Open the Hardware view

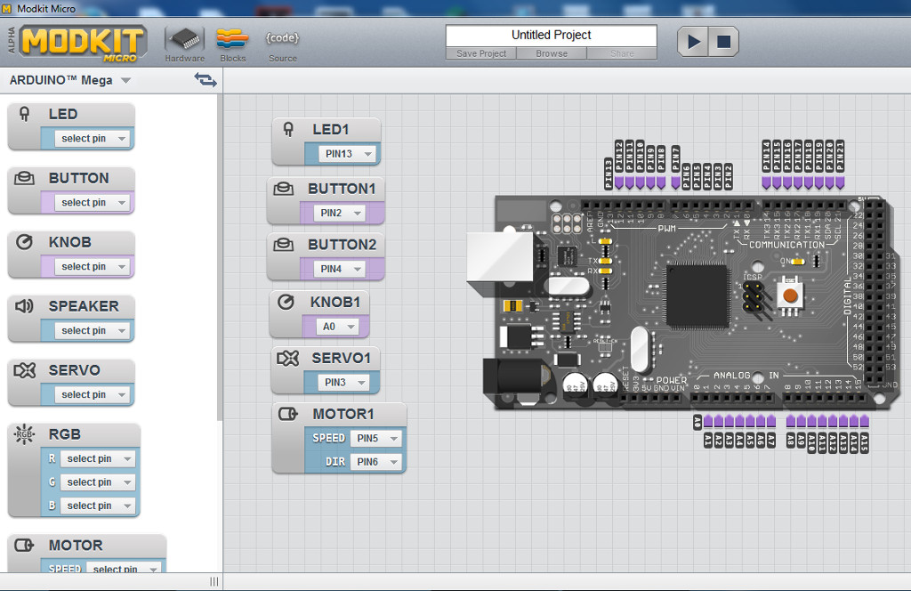(185, 45)
